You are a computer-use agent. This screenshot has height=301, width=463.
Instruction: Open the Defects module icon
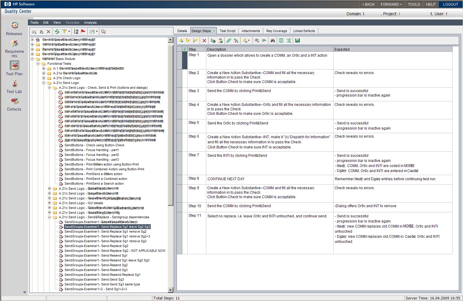pos(14,101)
